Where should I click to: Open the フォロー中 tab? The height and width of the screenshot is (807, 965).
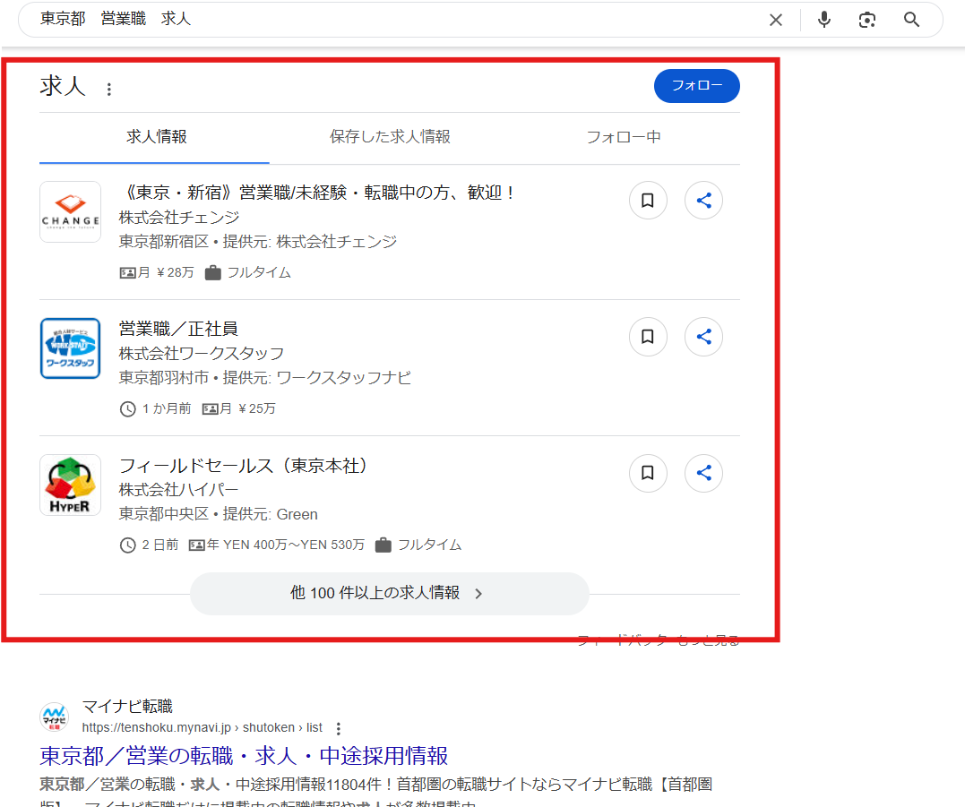click(x=624, y=136)
